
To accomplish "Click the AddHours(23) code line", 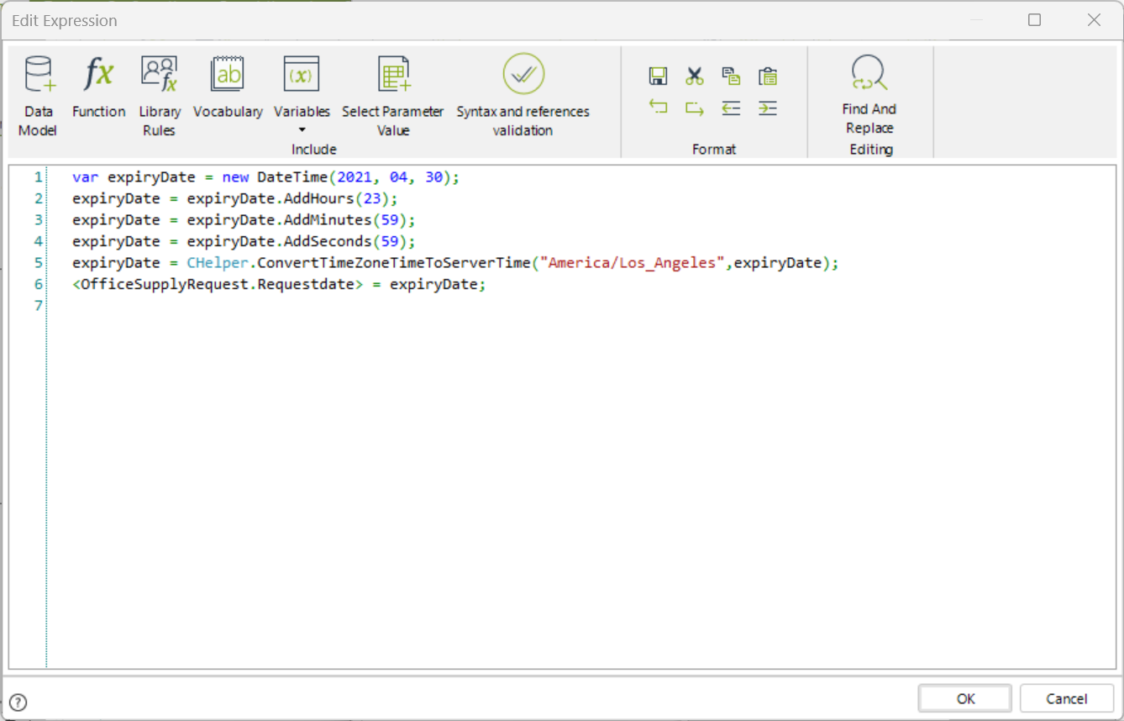I will point(234,198).
